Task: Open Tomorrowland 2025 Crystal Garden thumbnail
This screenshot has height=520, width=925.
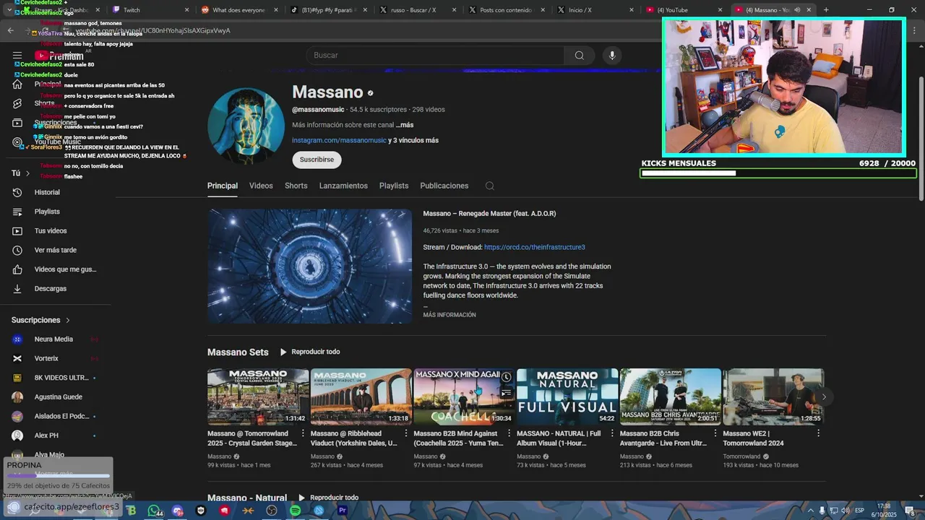Action: (x=258, y=396)
